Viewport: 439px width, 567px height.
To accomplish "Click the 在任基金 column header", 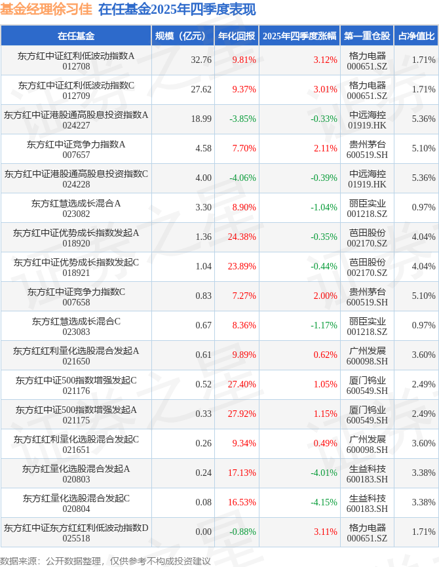I will (x=76, y=36).
